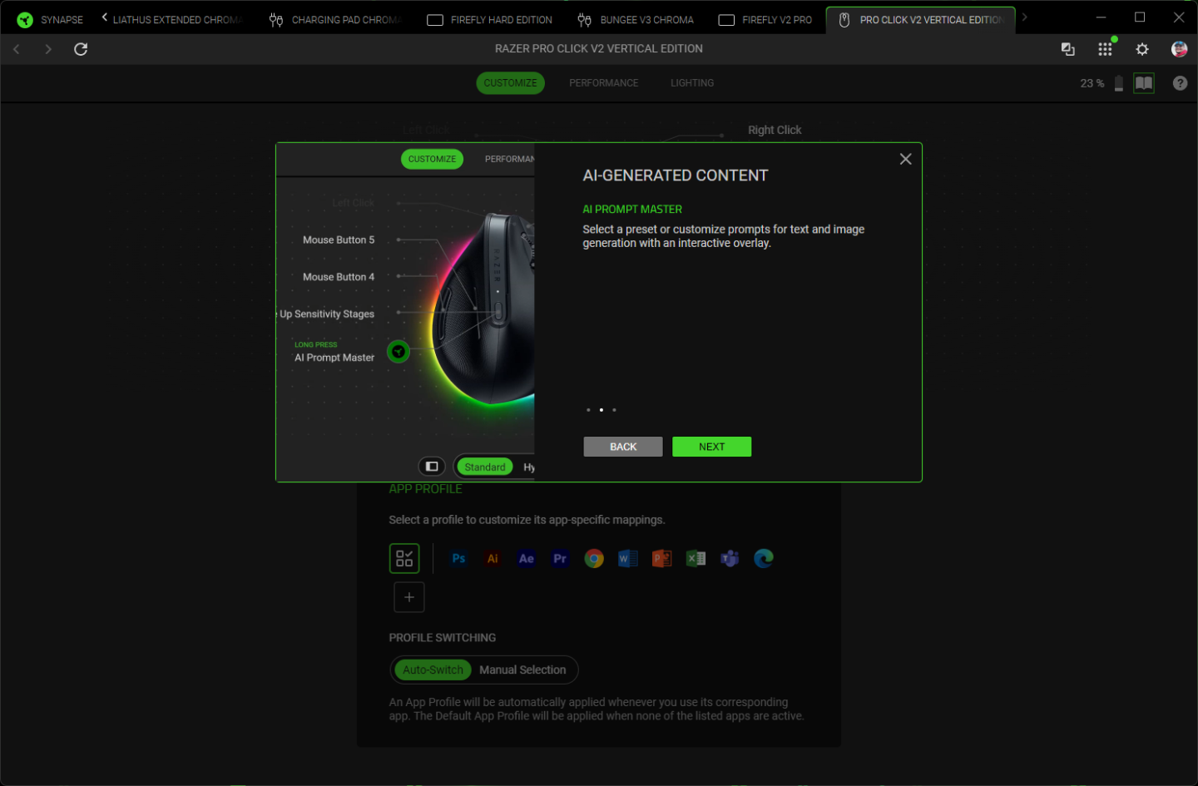
Task: Select Pro Click V2 Vertical Edition tab
Action: [921, 19]
